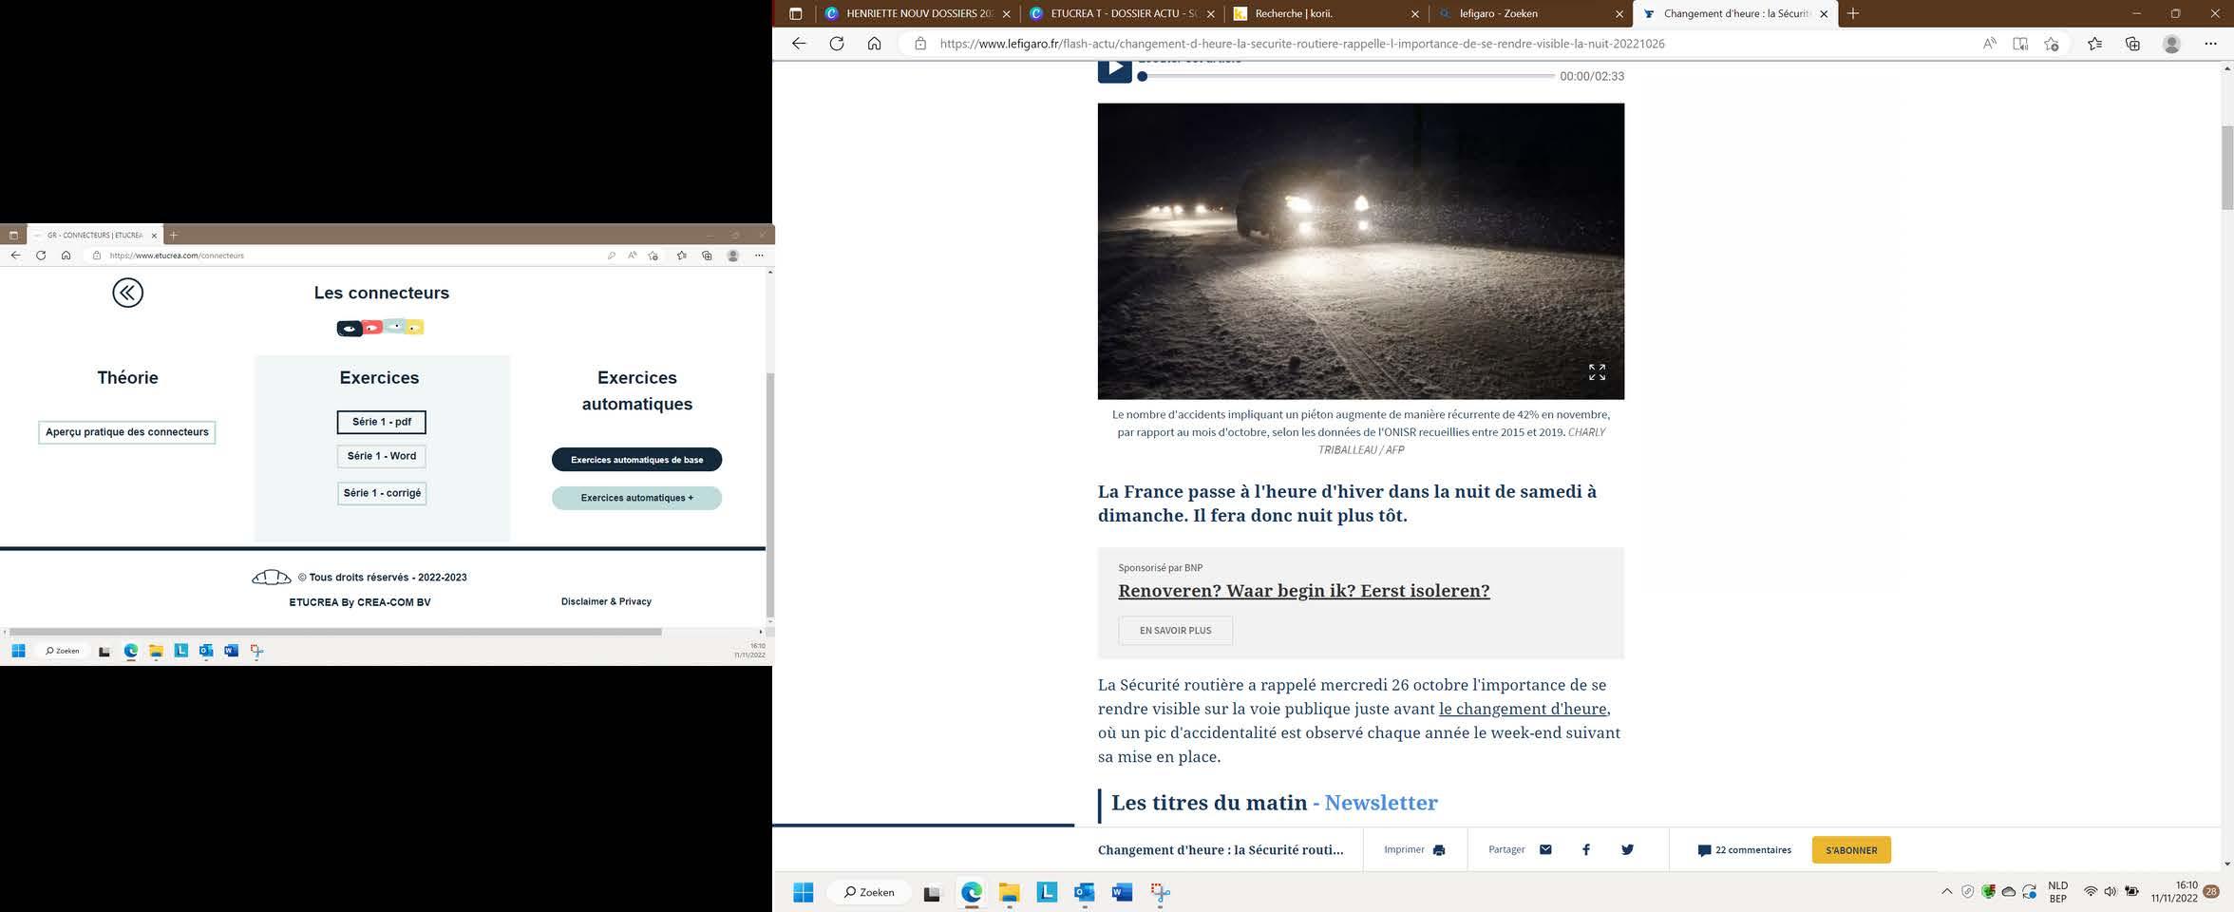Screen dimensions: 2234x912
Task: Open OneDrive cloud icon in system tray
Action: (x=2009, y=892)
